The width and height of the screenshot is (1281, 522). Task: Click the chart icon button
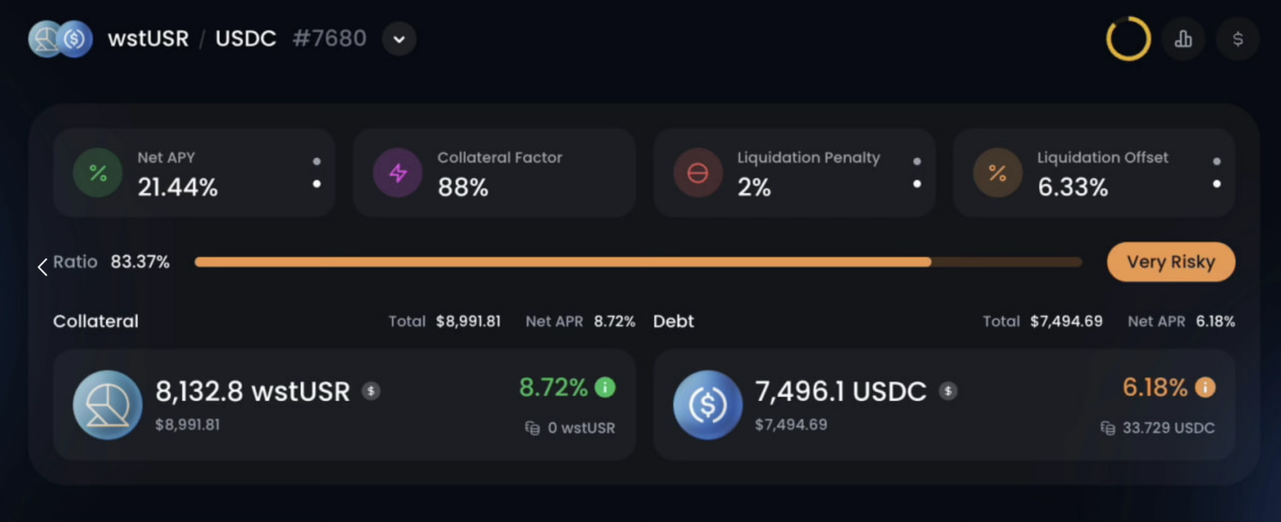[1183, 39]
